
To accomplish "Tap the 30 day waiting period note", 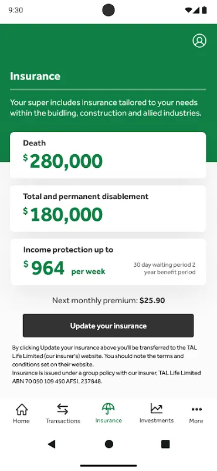I will coord(164,268).
